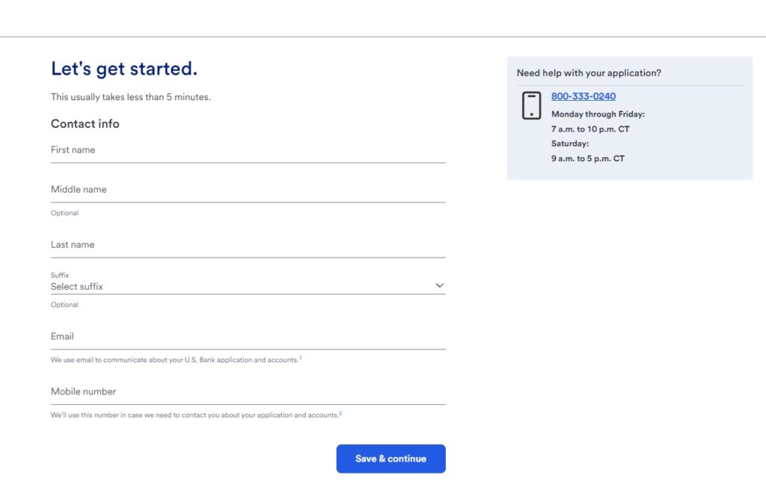766x484 pixels.
Task: Click the Mobile number field
Action: click(248, 392)
